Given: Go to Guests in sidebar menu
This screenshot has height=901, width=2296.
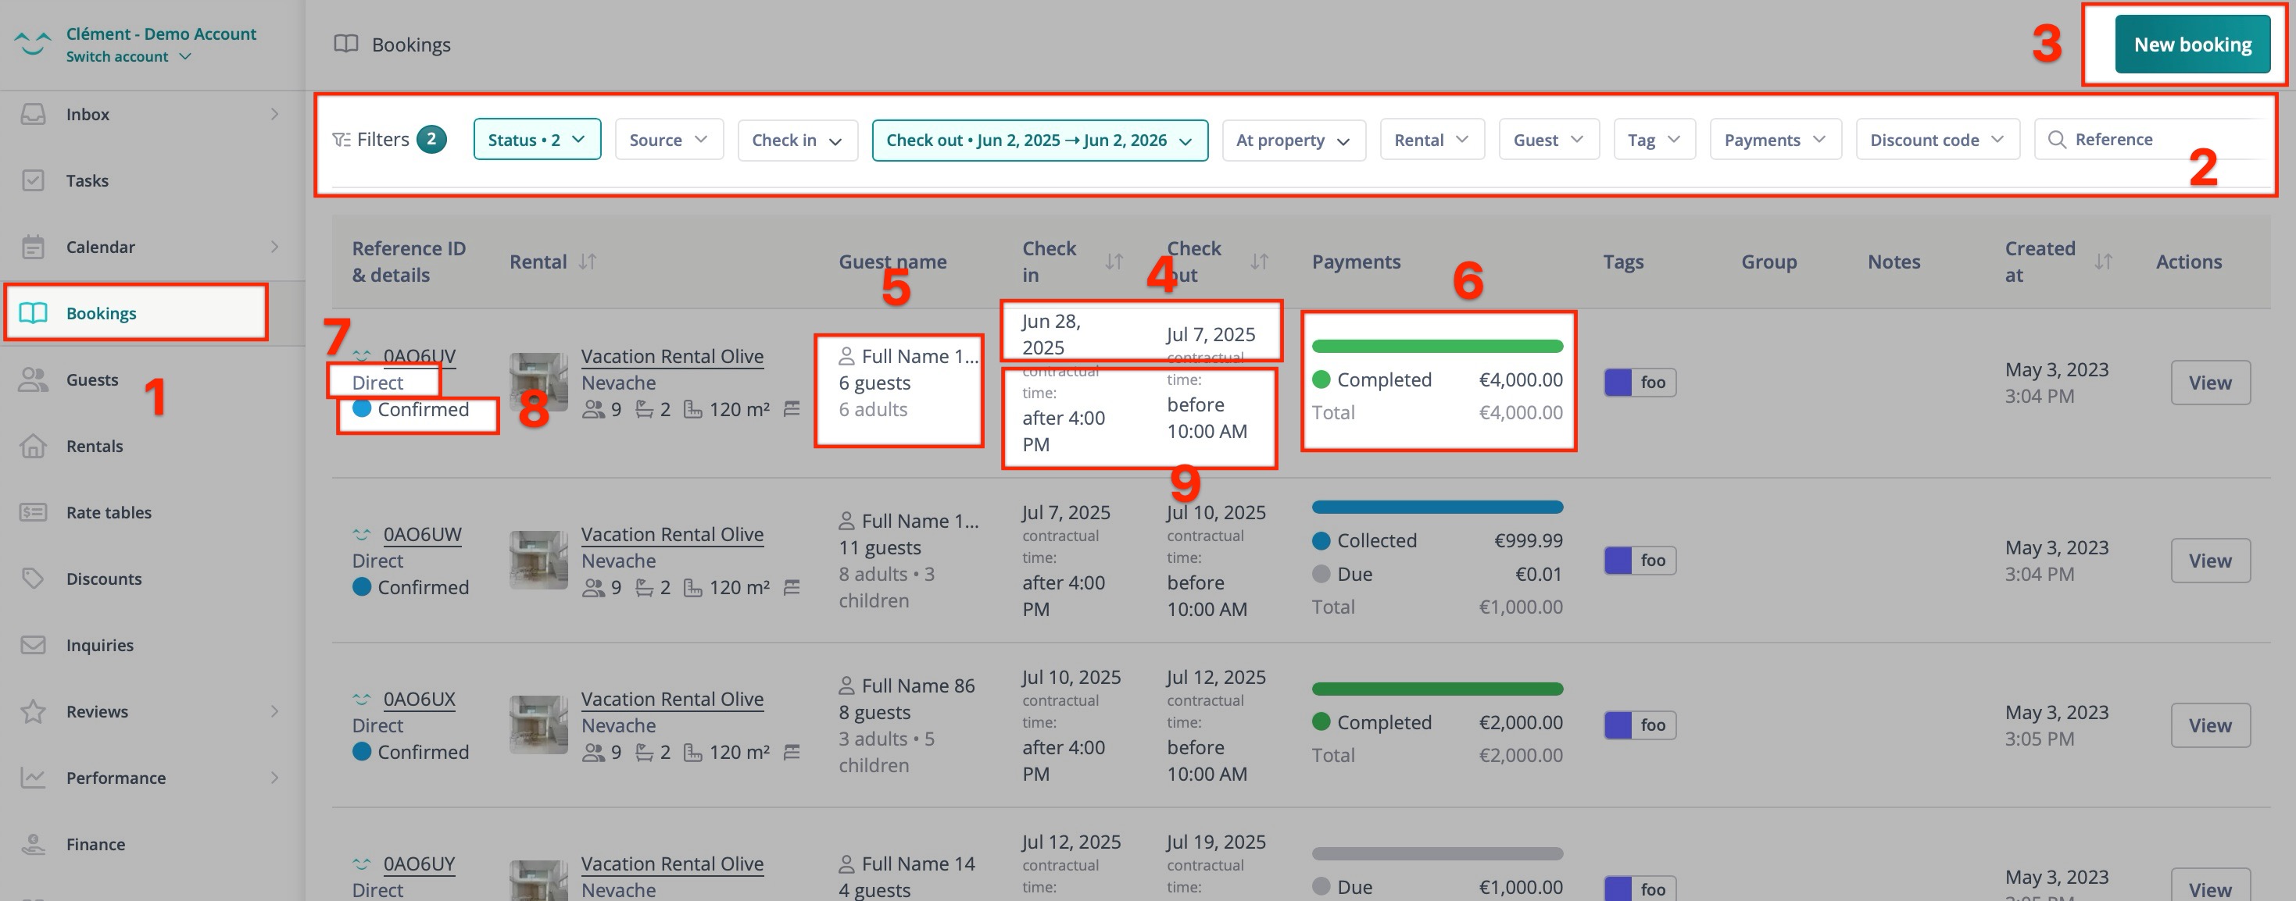Looking at the screenshot, I should point(91,380).
